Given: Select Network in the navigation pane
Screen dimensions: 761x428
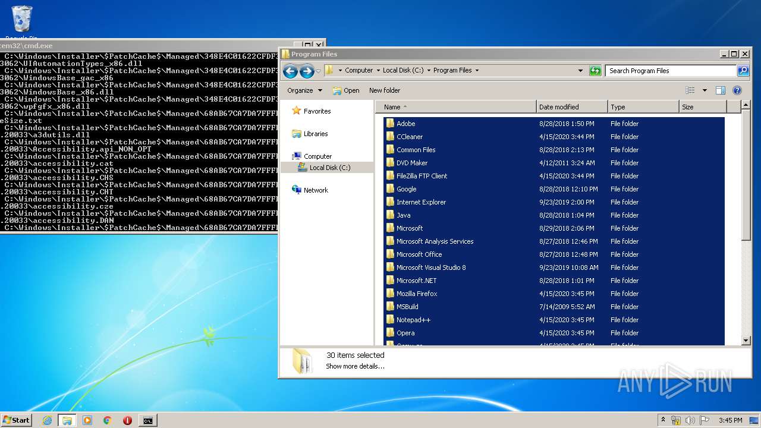Looking at the screenshot, I should point(316,190).
